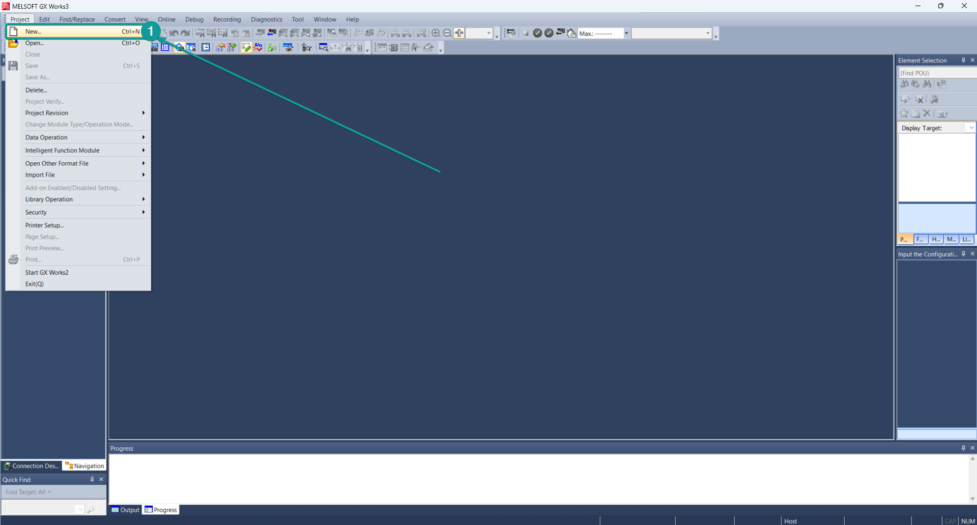Click the Redo toolbar icon

(186, 33)
